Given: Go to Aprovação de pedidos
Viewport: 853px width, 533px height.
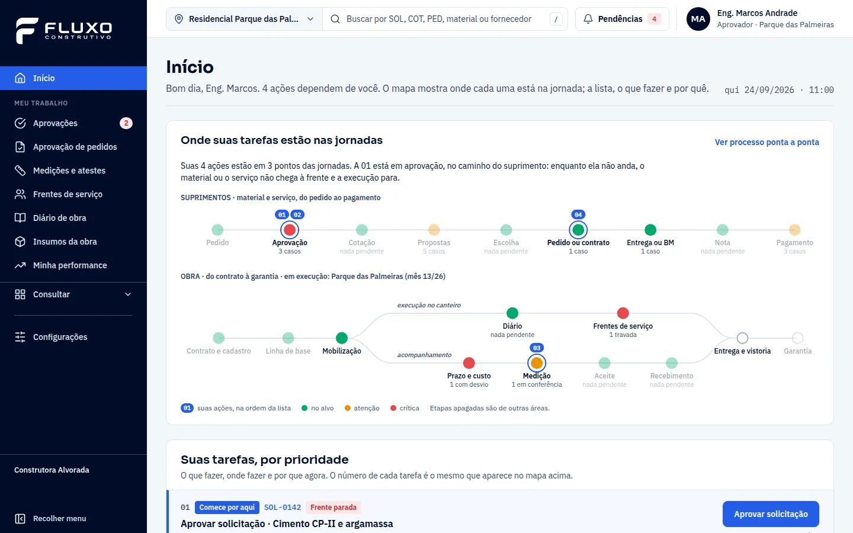Looking at the screenshot, I should pos(73,147).
